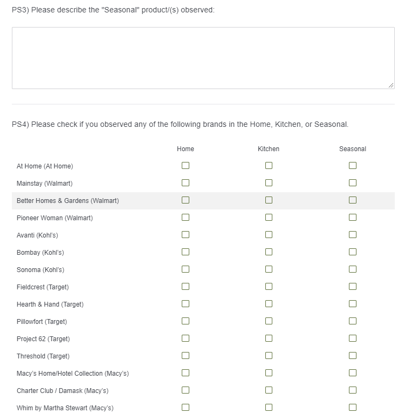Click the text area resize handle
Screen dimensions: 405x420
pos(391,85)
